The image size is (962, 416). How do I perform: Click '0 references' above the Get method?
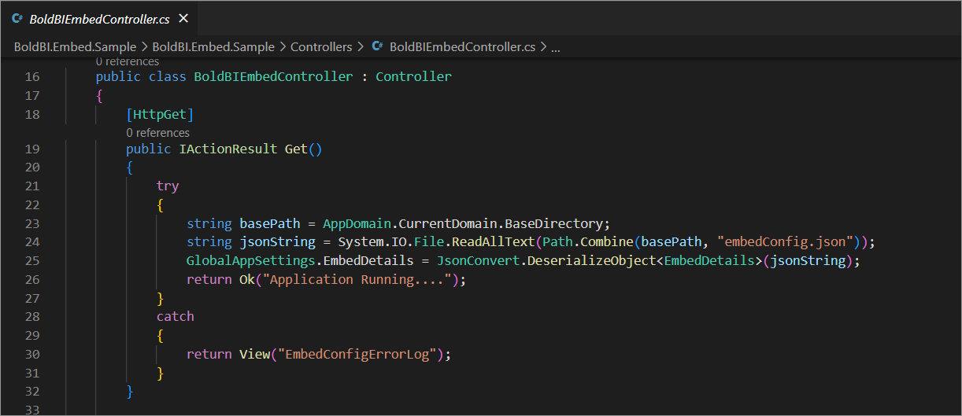(x=157, y=133)
